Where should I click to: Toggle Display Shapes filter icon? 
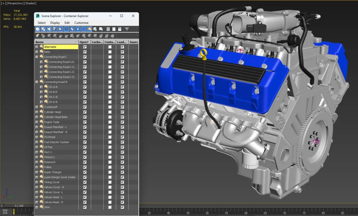click(x=43, y=29)
